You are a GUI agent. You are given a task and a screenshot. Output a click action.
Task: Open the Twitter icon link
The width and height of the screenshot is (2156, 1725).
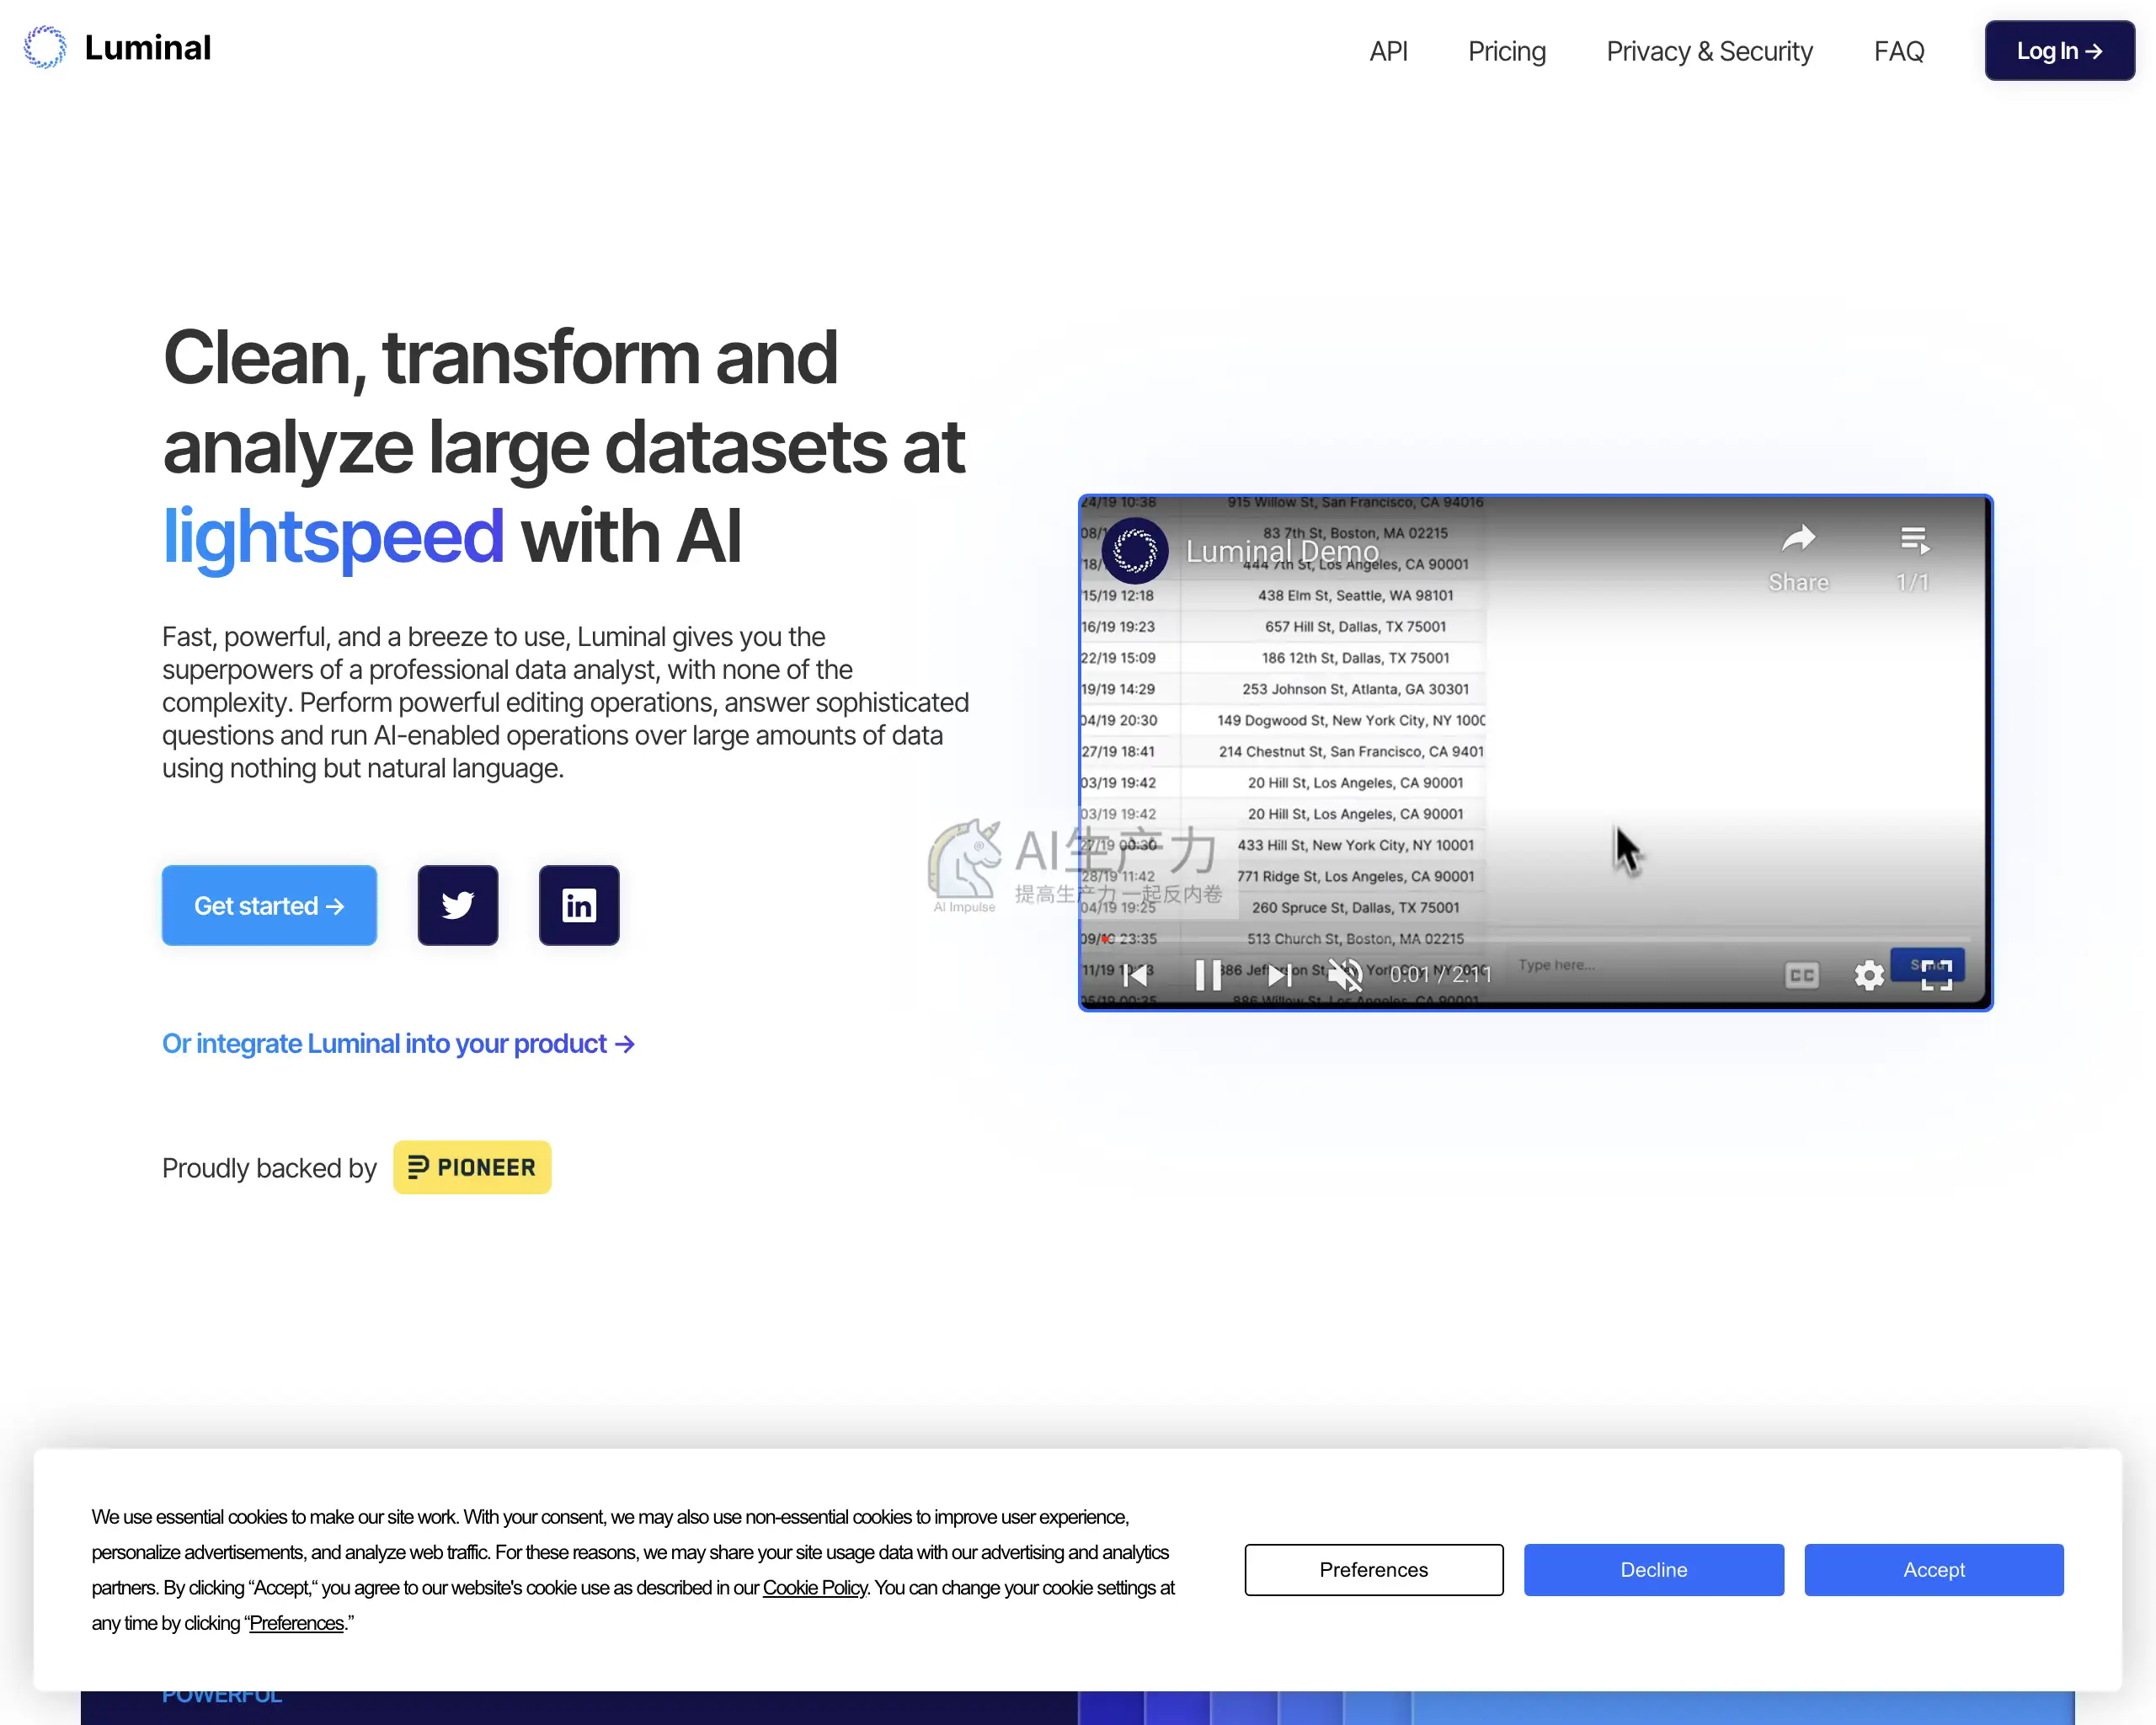coord(458,905)
